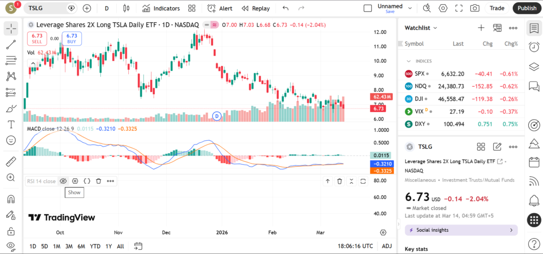The width and height of the screenshot is (543, 254).
Task: Open the Alerts panel clock icon
Action: click(x=534, y=47)
